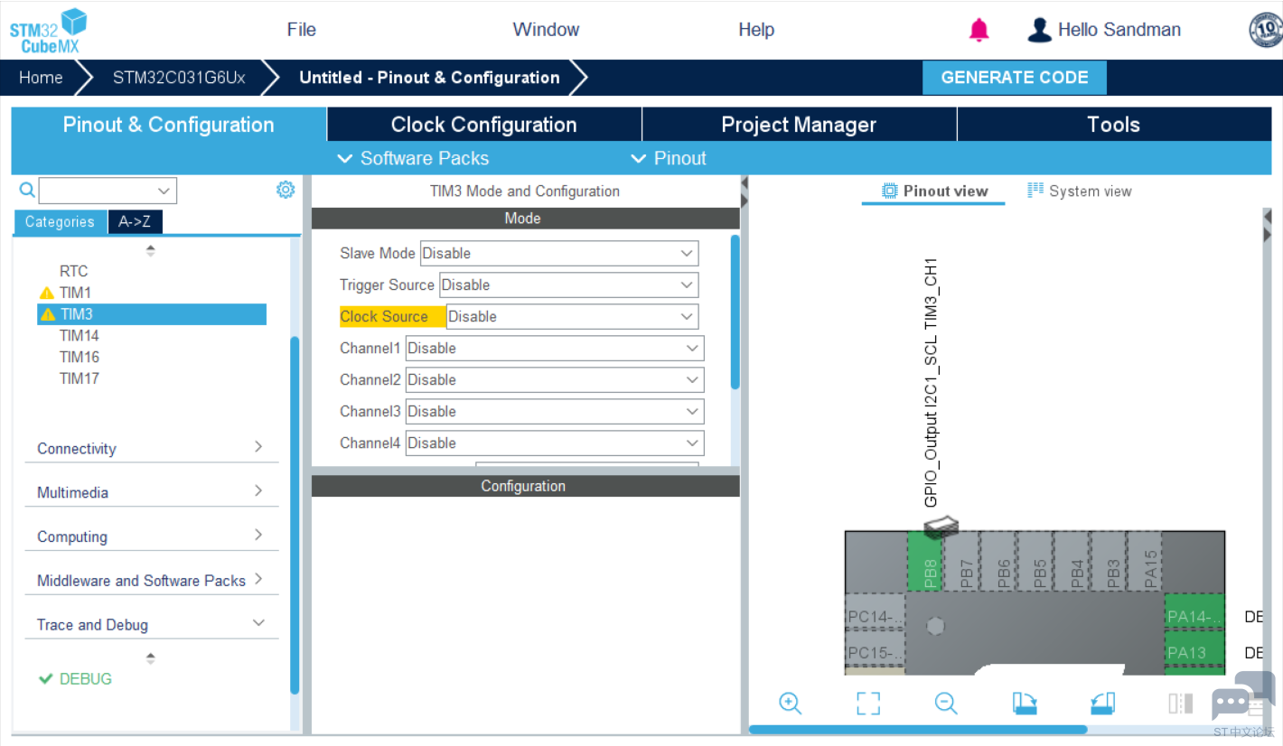Switch to the Tools tab

(x=1114, y=125)
